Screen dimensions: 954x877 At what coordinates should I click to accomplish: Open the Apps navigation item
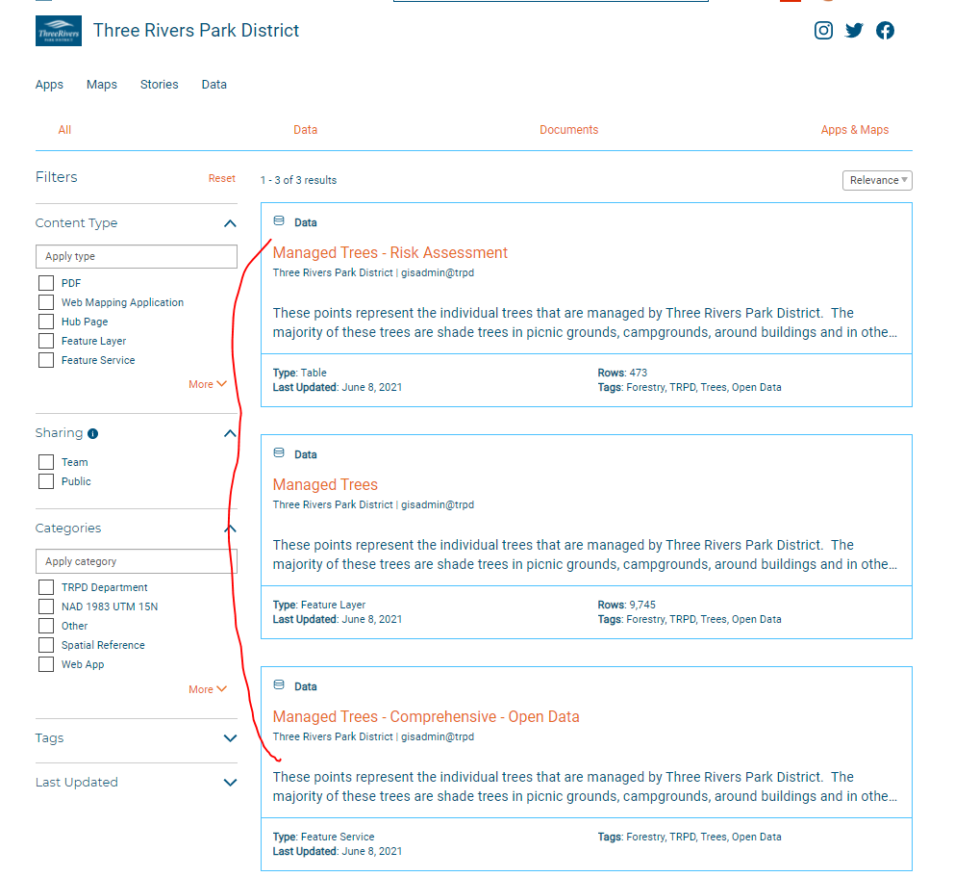point(49,85)
